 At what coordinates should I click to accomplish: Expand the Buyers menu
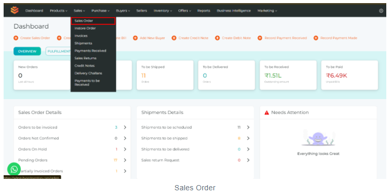click(123, 11)
